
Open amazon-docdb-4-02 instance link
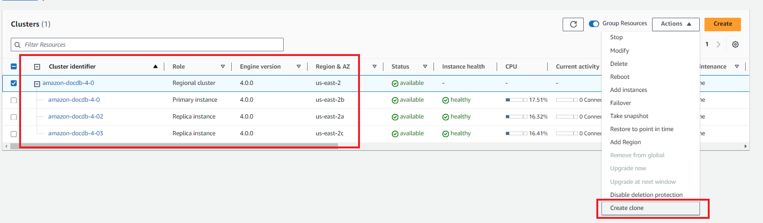76,117
